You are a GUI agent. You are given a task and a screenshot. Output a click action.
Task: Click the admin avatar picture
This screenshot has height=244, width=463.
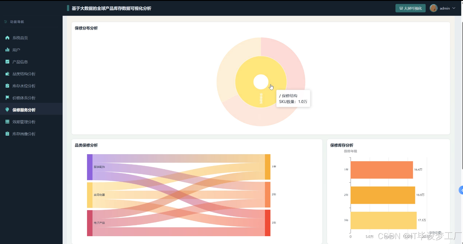pos(433,8)
